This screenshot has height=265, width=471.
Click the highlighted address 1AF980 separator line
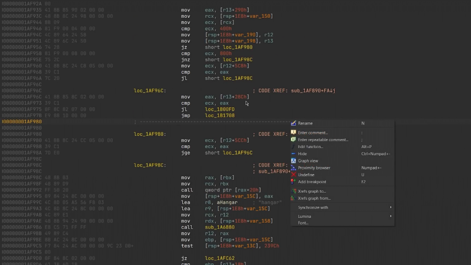click(22, 122)
